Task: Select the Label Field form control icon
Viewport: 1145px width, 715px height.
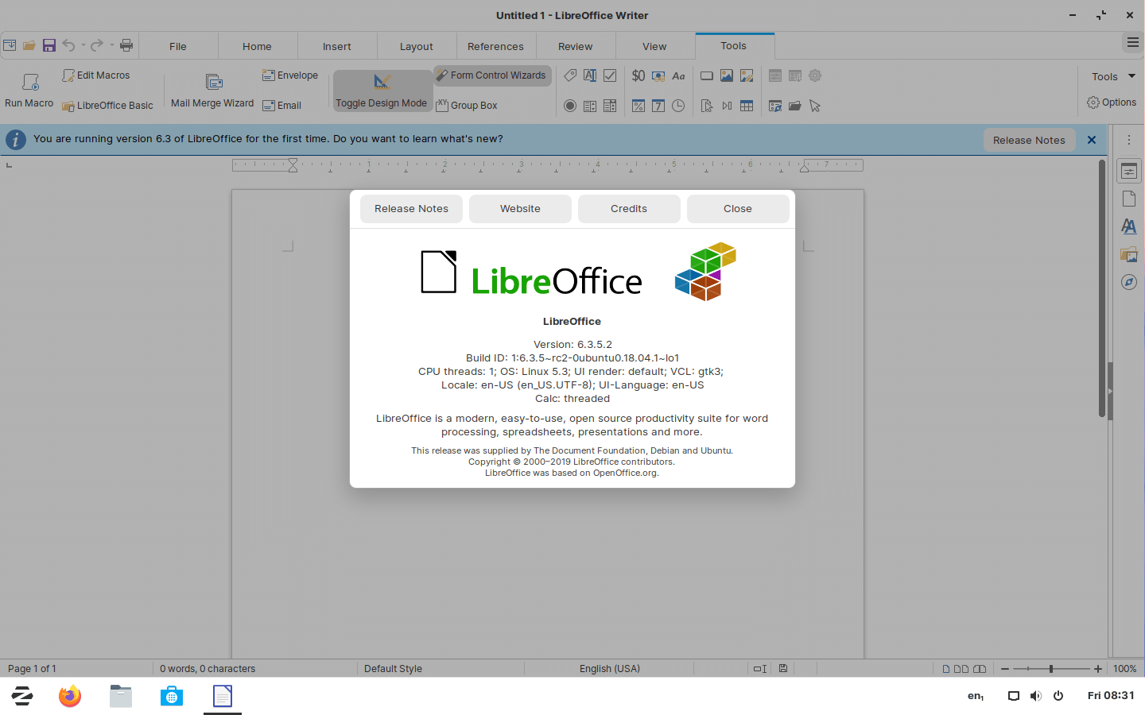Action: [570, 75]
